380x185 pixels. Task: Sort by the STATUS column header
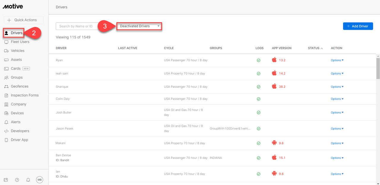(315, 48)
